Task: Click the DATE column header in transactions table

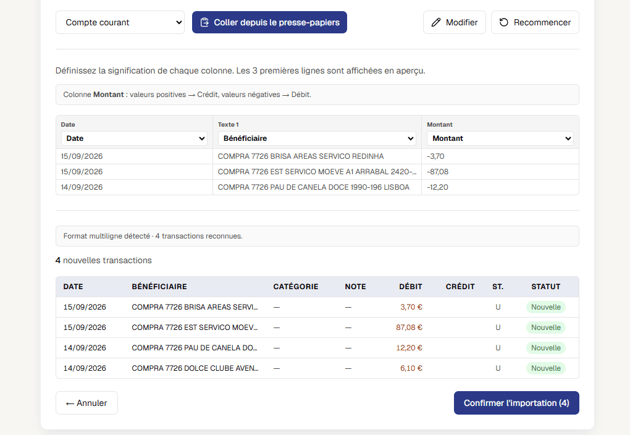Action: point(73,287)
